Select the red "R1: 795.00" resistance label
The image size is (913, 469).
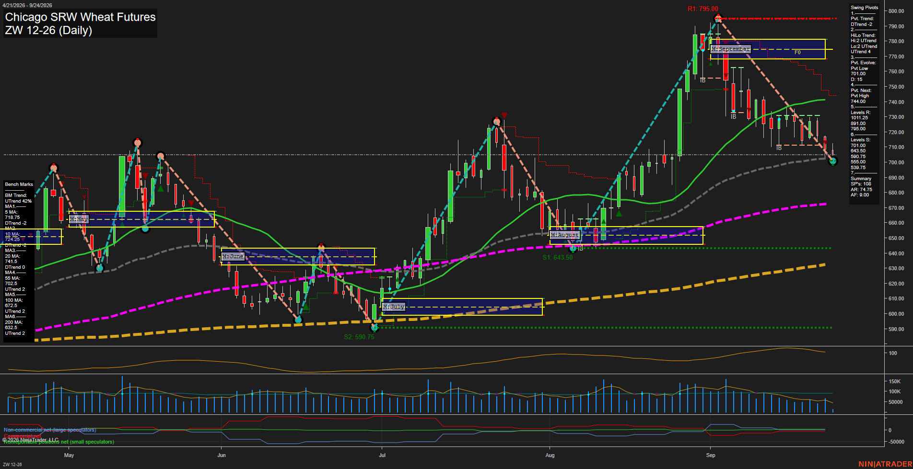702,9
